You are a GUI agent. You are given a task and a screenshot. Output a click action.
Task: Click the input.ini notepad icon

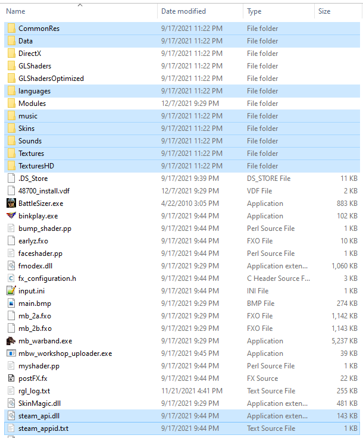tap(11, 291)
